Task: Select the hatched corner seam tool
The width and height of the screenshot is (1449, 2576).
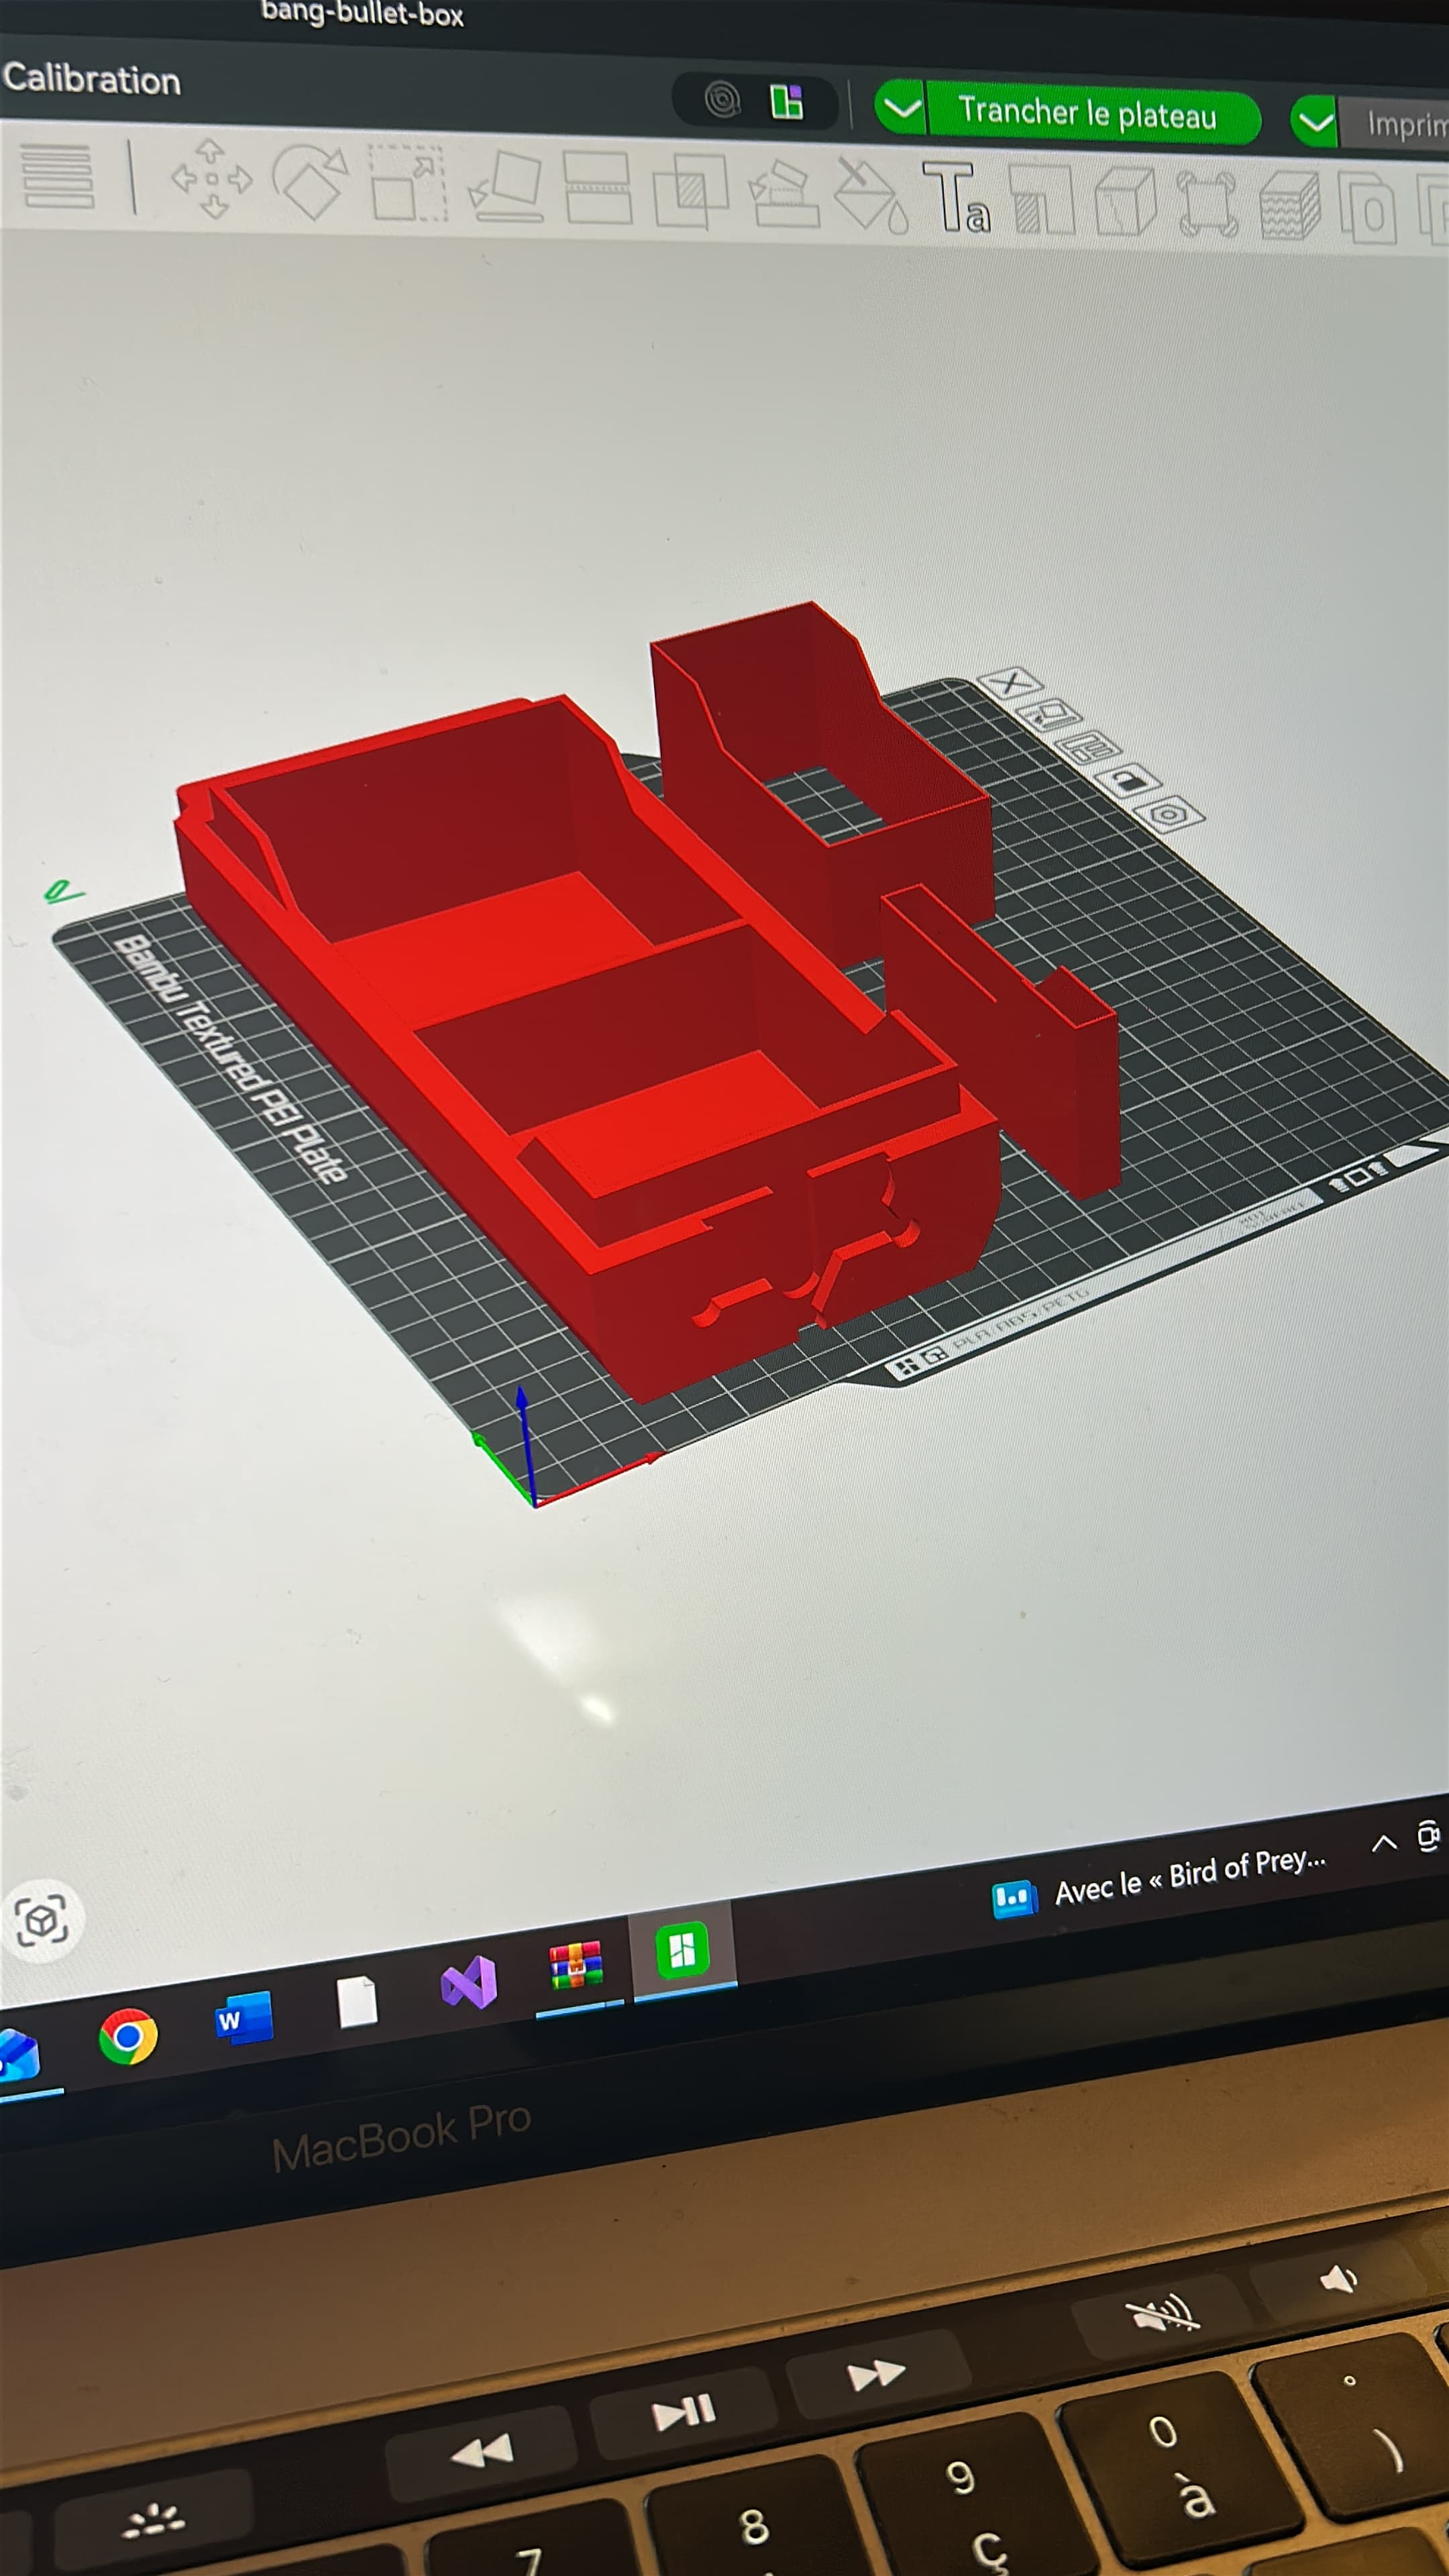Action: pos(1041,201)
